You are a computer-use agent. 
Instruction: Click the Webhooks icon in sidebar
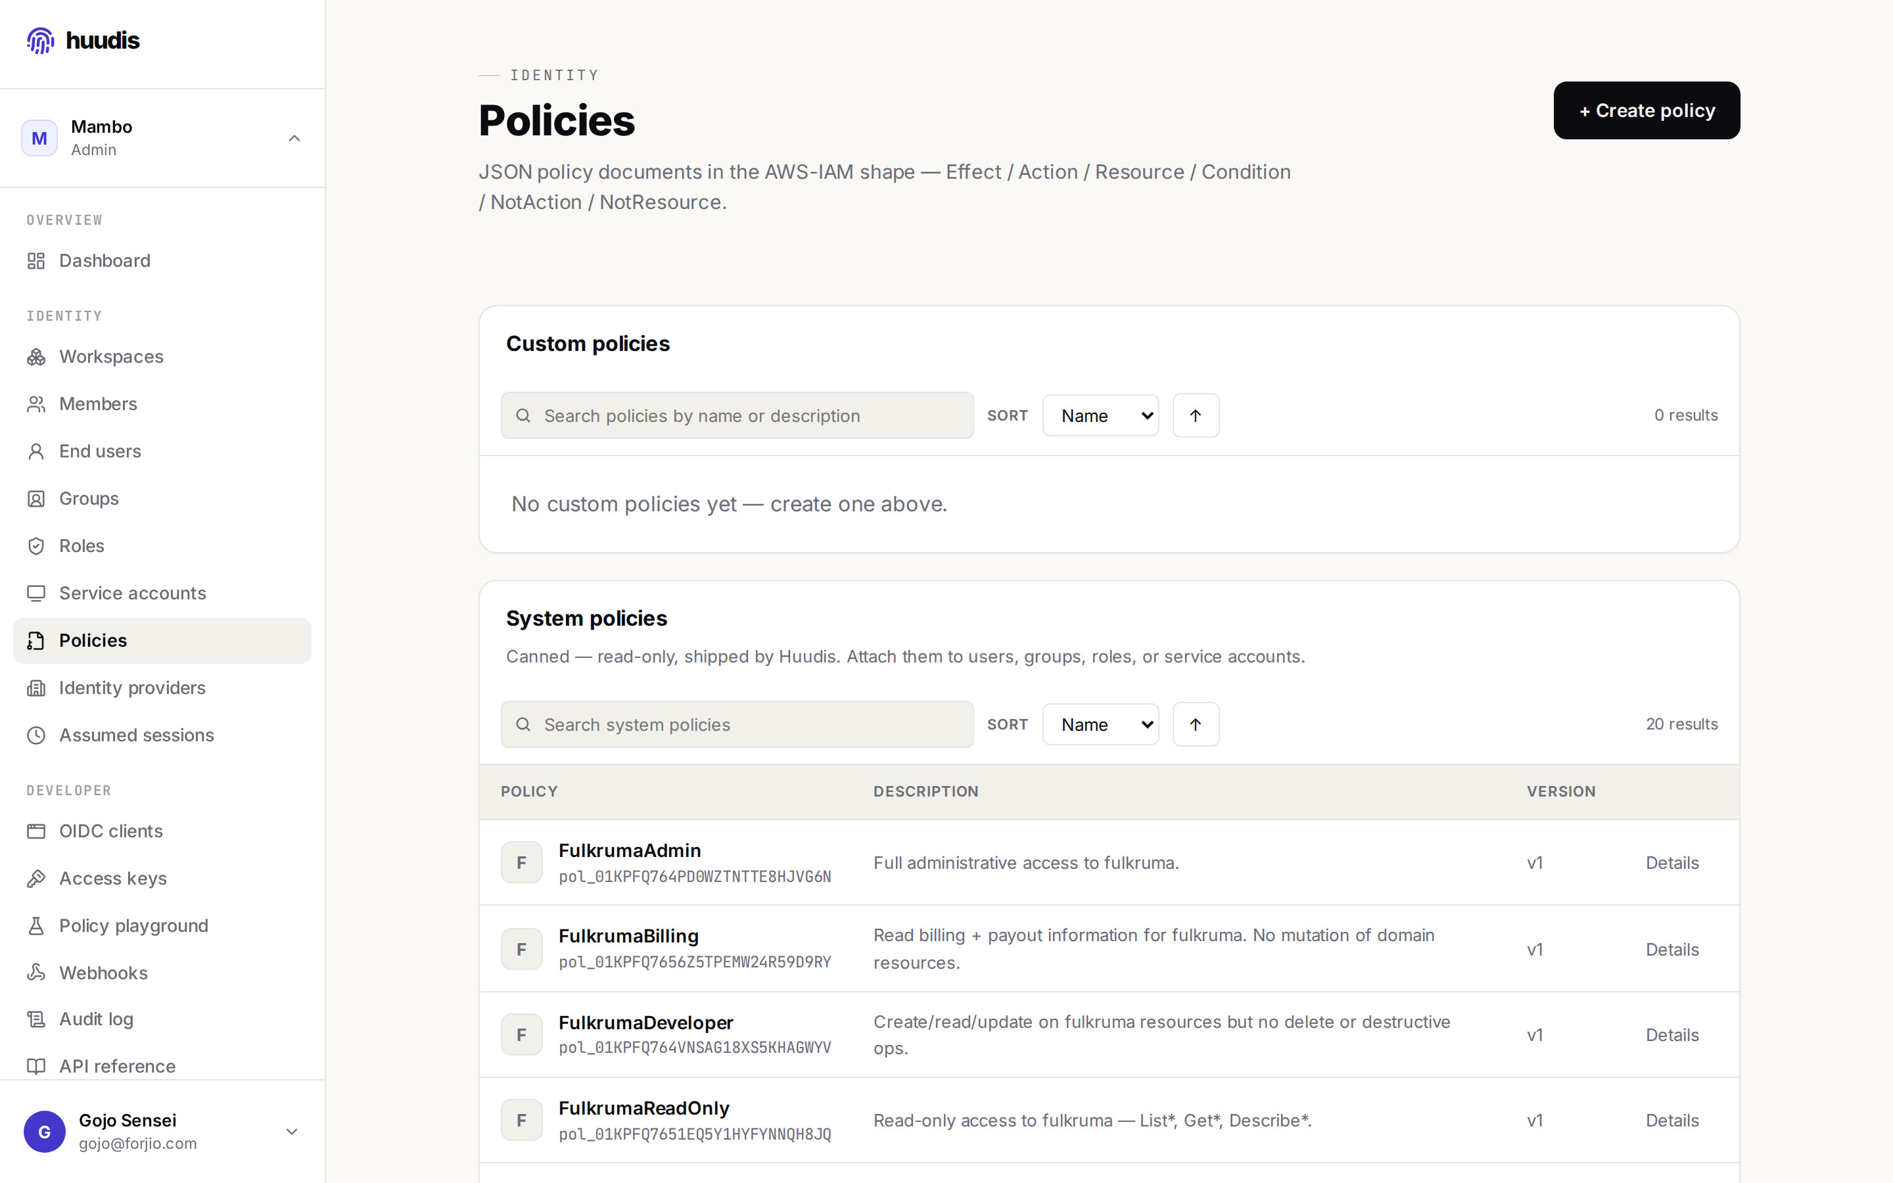tap(36, 973)
